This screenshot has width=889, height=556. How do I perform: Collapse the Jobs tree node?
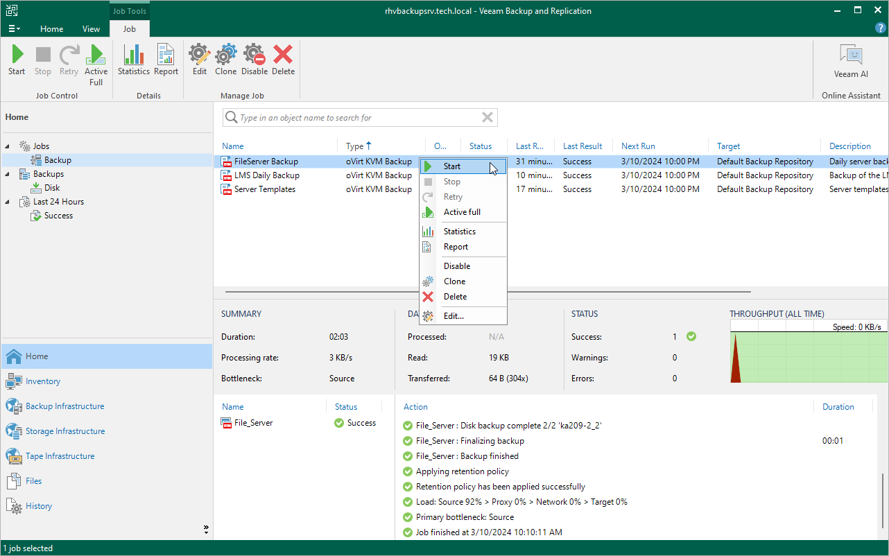[x=8, y=146]
